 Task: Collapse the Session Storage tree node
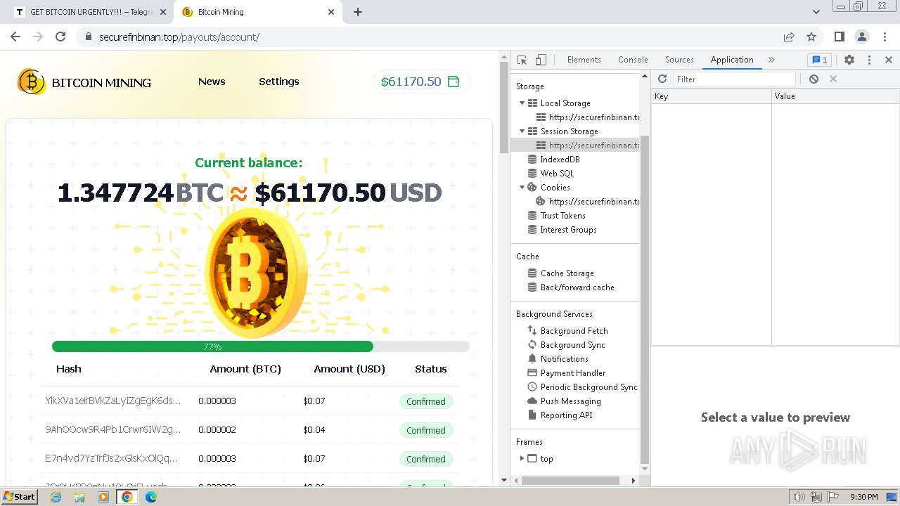[x=522, y=131]
